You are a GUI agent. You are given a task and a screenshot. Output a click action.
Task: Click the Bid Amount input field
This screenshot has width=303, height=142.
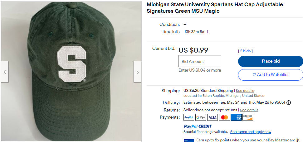tap(200, 61)
